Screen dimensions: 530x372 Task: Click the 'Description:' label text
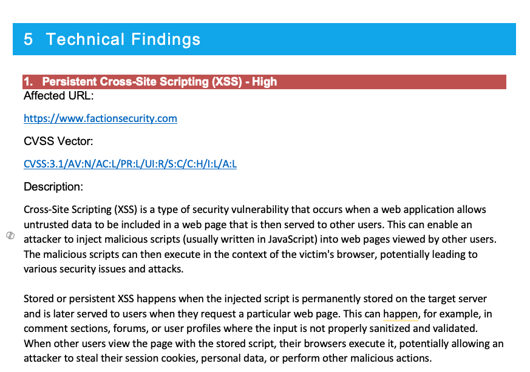click(x=53, y=186)
